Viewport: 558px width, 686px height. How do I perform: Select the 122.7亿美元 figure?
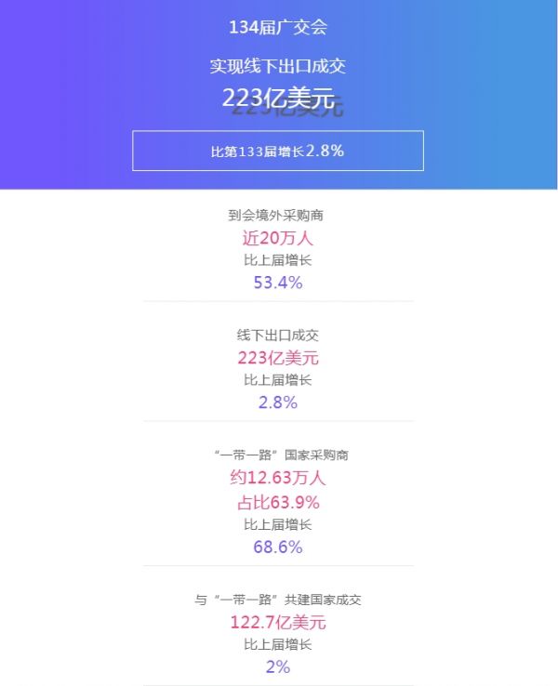point(278,622)
